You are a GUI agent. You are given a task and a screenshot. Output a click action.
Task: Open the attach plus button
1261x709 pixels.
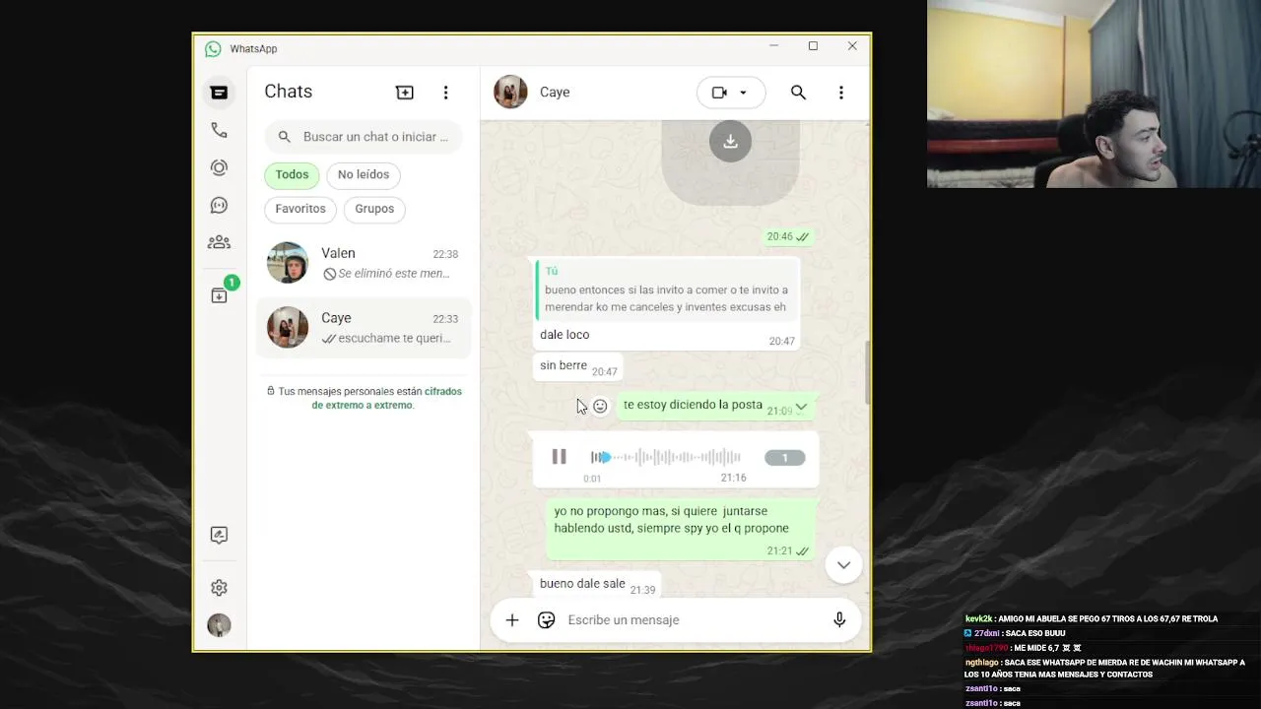coord(512,620)
